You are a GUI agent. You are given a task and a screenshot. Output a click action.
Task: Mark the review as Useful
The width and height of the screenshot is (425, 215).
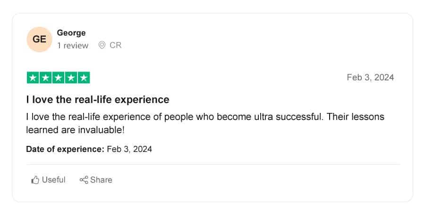(48, 180)
